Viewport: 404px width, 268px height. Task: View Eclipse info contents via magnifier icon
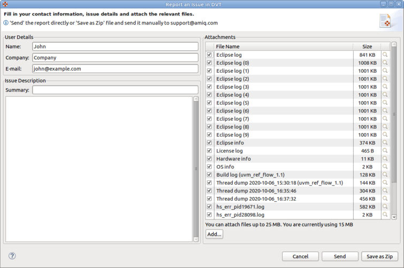(x=385, y=142)
